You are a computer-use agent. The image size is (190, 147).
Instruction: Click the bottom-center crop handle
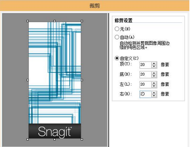point(55,139)
